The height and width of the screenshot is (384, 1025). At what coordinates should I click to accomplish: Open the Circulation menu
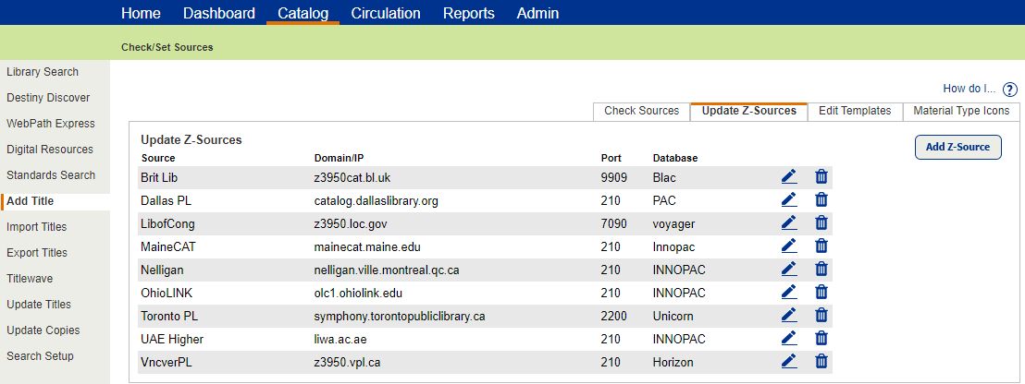tap(386, 13)
